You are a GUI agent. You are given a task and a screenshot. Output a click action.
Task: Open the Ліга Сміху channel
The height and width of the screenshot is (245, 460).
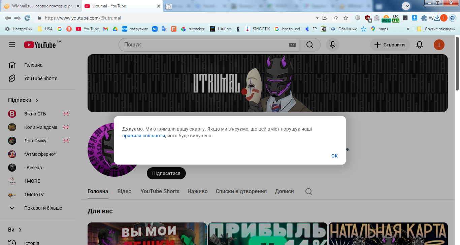coord(38,141)
